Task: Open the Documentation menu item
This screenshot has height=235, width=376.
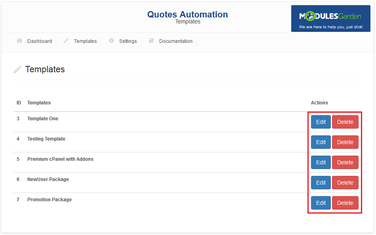Action: [x=176, y=41]
